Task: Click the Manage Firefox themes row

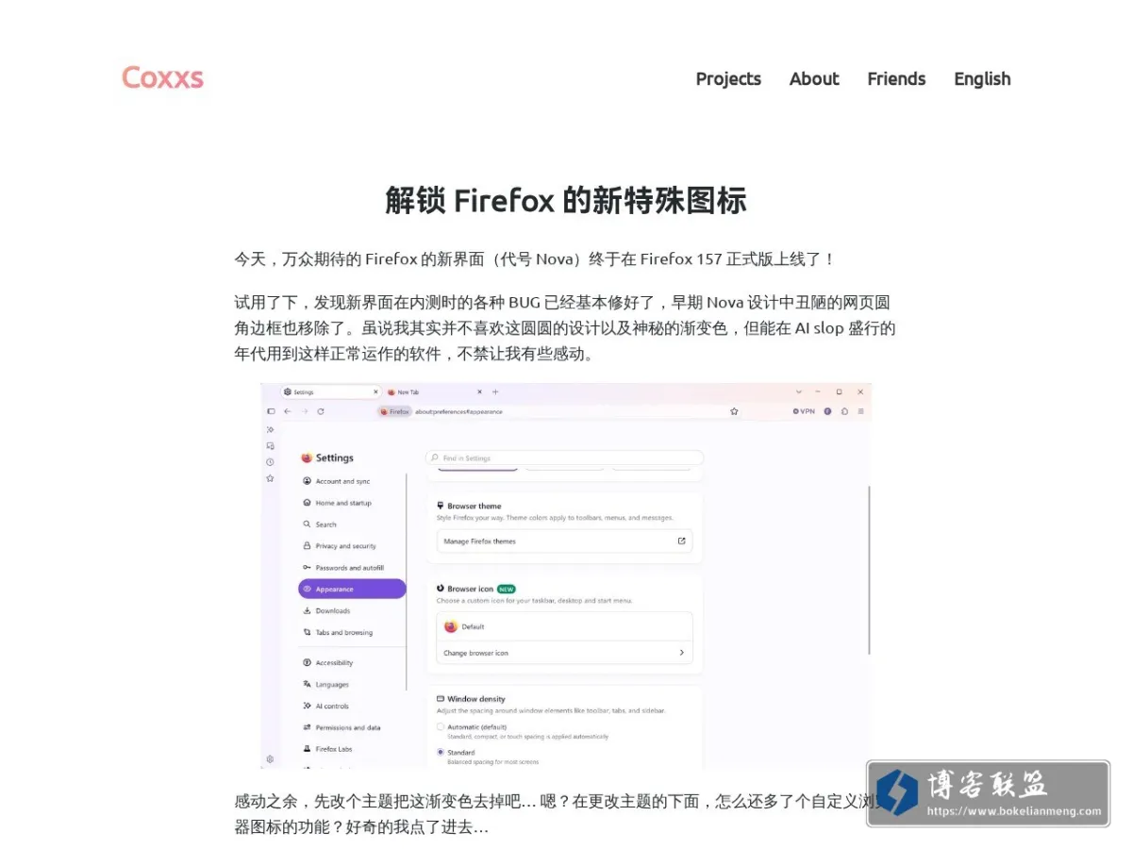Action: (564, 541)
